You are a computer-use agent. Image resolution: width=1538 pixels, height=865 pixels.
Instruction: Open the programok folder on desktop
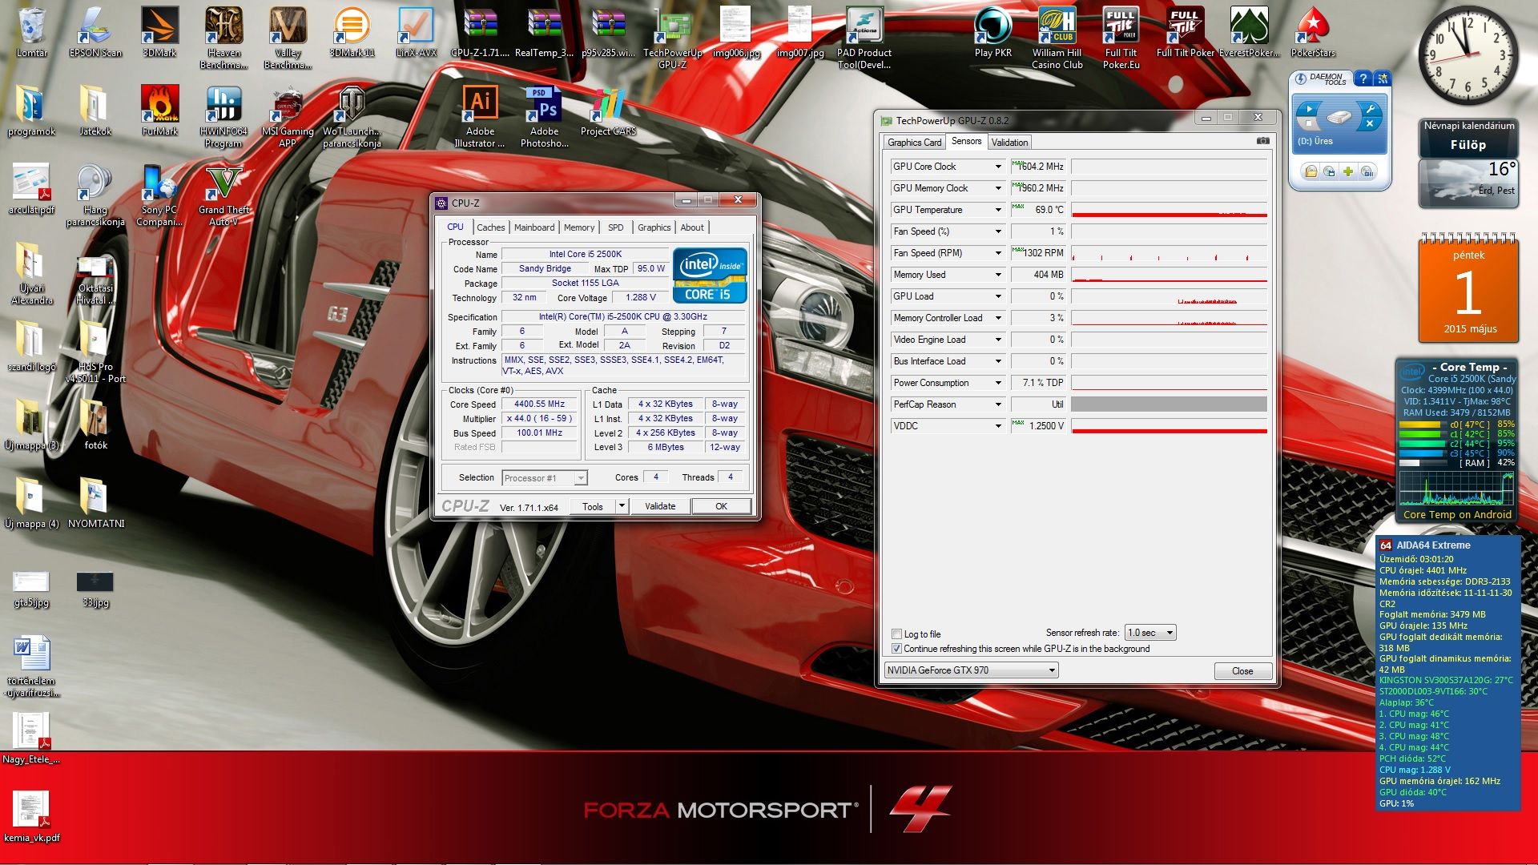(x=31, y=111)
